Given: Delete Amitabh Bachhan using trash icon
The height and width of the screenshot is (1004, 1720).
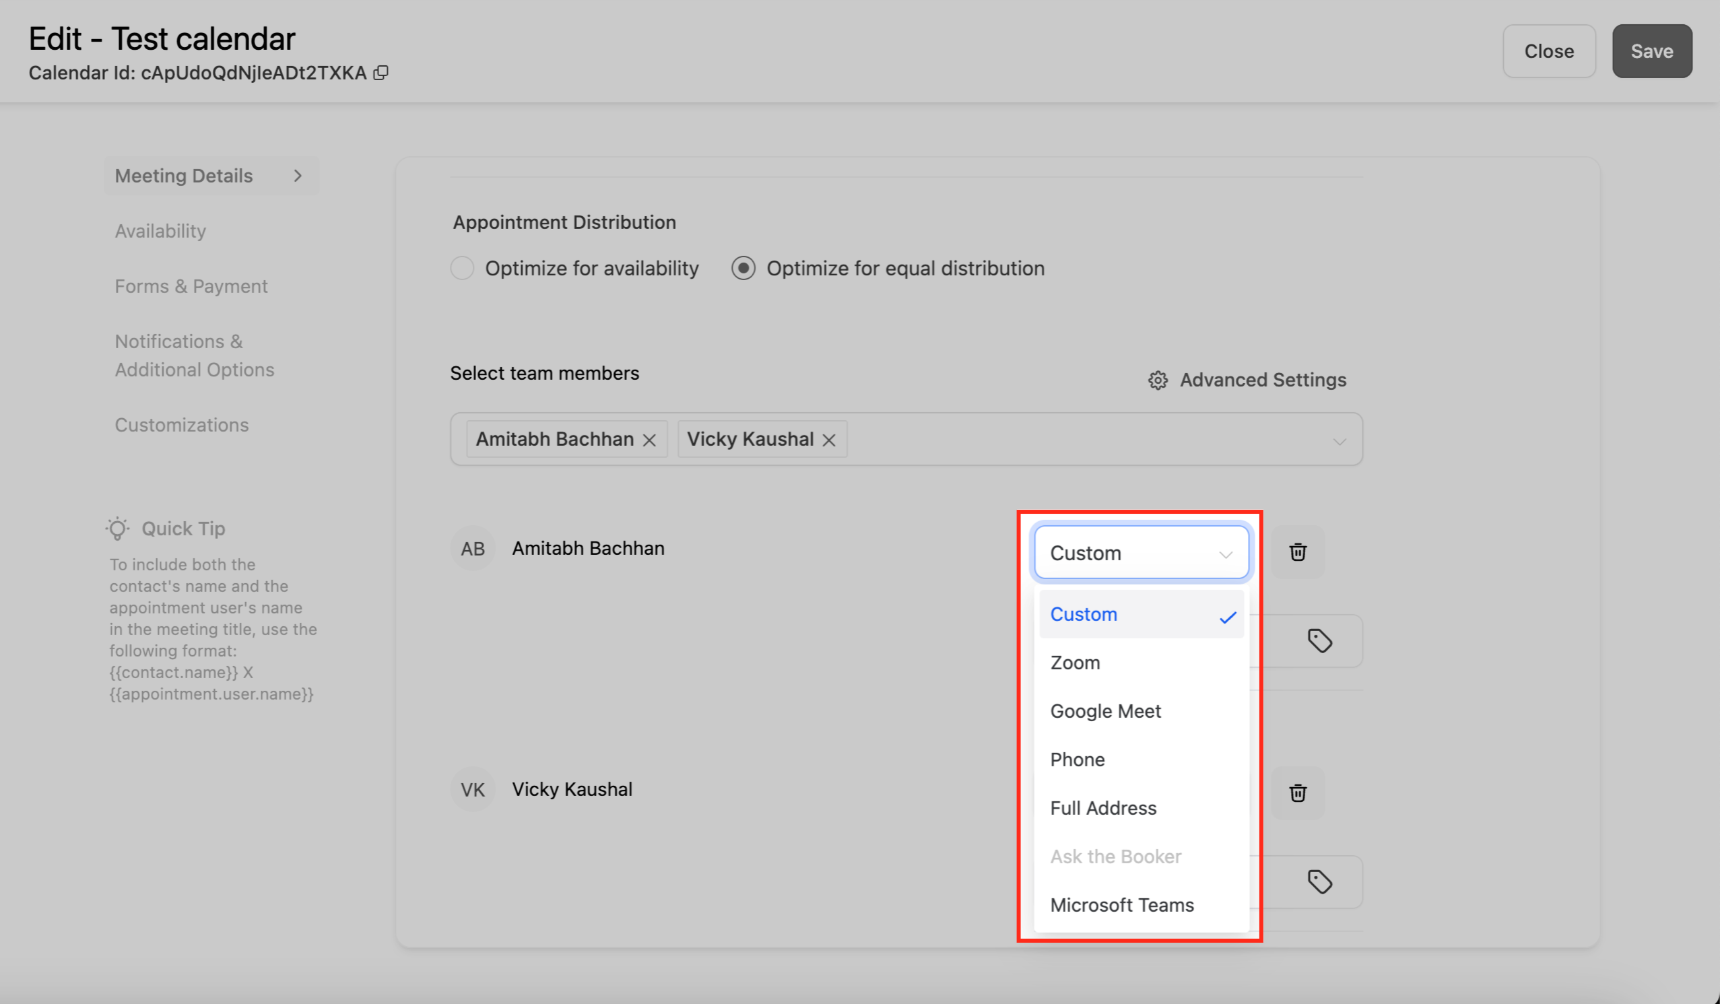Looking at the screenshot, I should [1298, 552].
